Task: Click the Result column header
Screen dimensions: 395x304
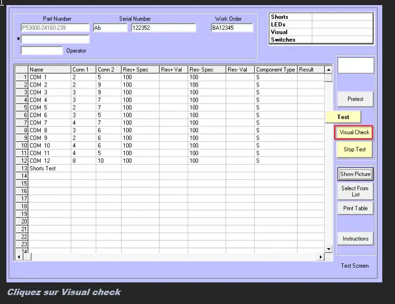Action: pos(311,70)
